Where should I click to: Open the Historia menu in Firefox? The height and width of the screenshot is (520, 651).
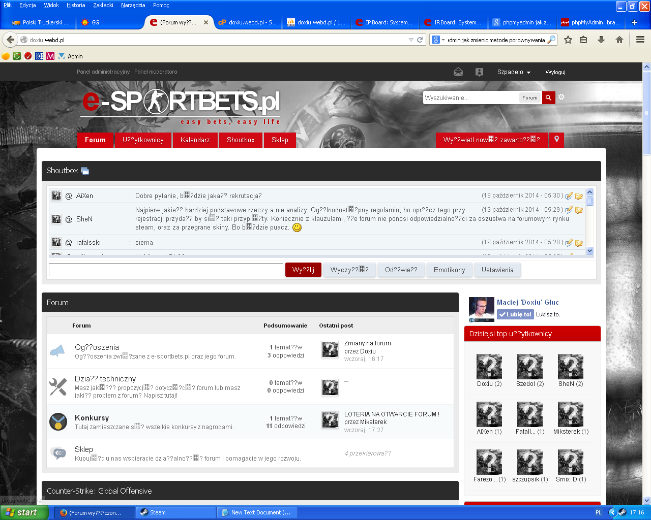76,5
